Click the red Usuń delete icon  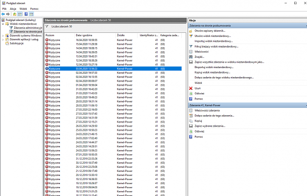click(191, 88)
